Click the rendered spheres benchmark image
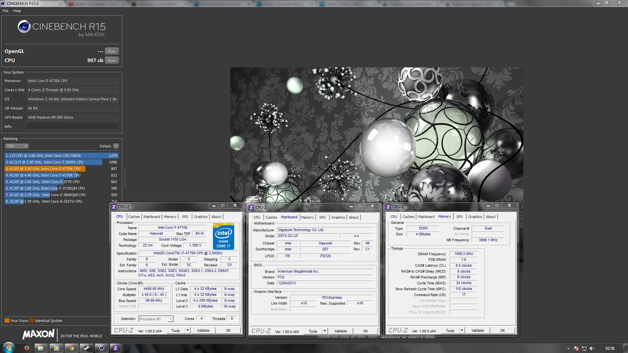 tap(376, 135)
